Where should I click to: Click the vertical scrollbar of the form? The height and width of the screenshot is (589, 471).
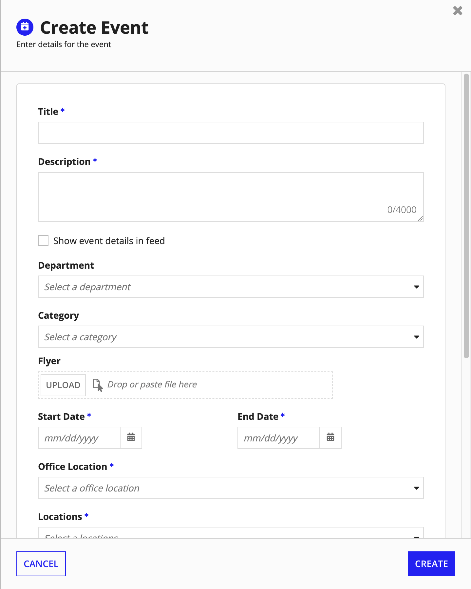click(x=466, y=216)
